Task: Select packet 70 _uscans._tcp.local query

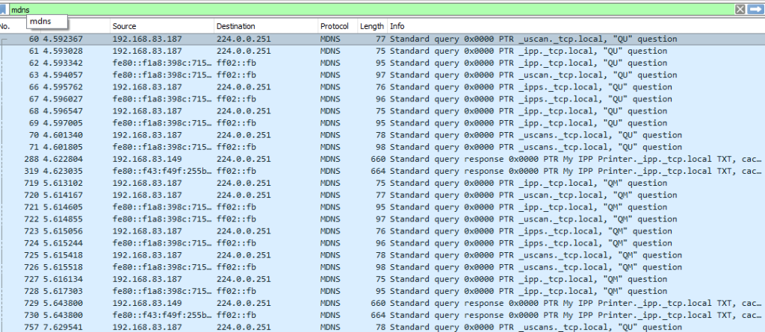Action: pyautogui.click(x=374, y=135)
